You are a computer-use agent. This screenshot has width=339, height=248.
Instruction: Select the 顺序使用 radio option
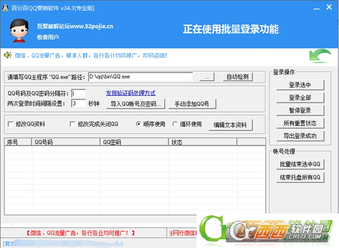click(138, 124)
